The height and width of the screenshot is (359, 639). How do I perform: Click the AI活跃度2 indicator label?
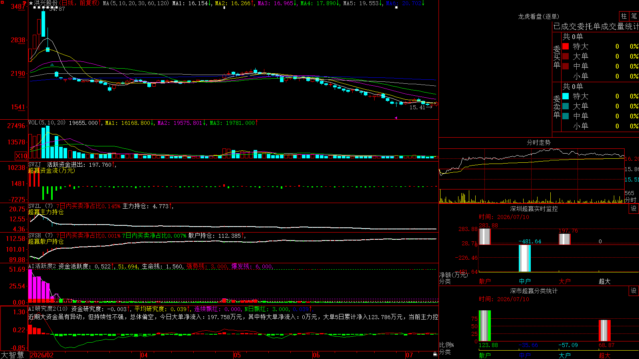coord(42,266)
